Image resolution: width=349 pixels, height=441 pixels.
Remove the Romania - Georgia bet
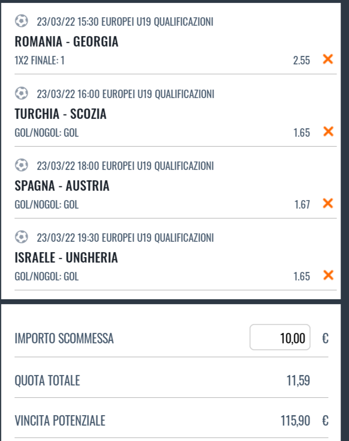pos(328,59)
